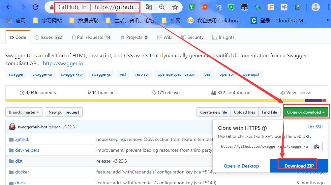Open the Cloudera Manager login bookmark

tap(279, 20)
